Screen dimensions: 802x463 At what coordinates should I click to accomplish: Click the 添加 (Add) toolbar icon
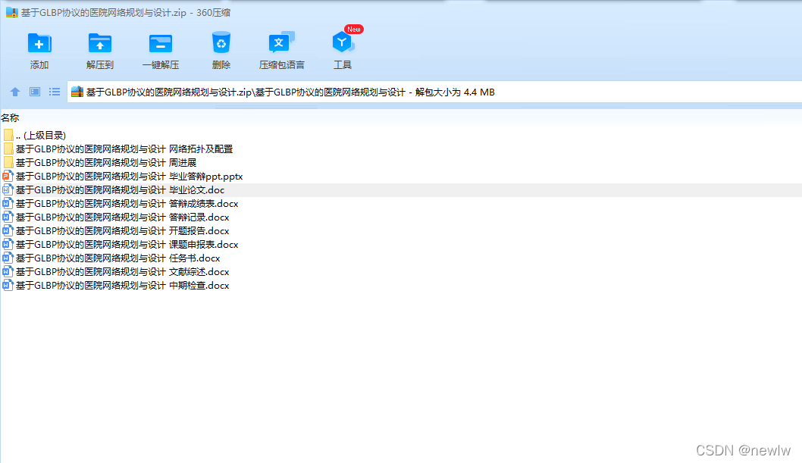(x=39, y=43)
